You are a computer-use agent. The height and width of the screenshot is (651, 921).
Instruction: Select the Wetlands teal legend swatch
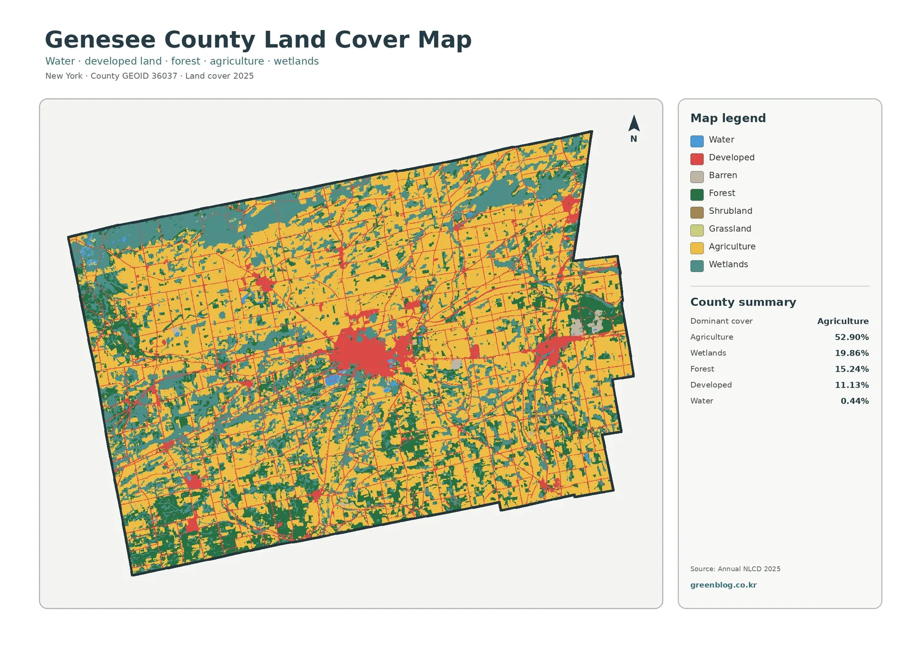click(697, 266)
